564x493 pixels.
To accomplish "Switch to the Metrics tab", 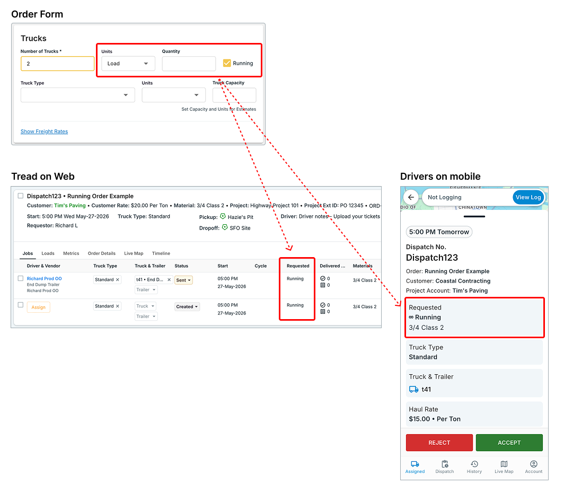I will point(71,253).
